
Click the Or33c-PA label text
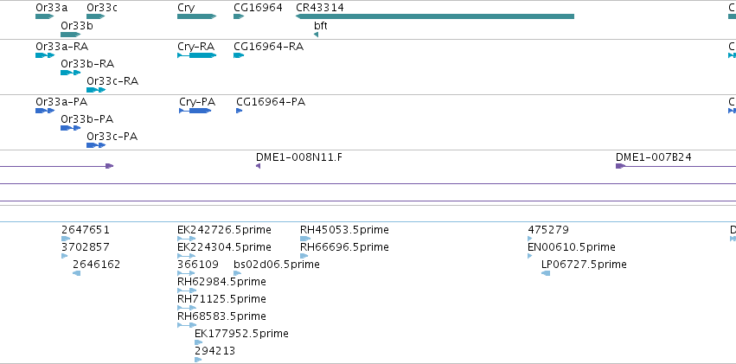(x=112, y=137)
